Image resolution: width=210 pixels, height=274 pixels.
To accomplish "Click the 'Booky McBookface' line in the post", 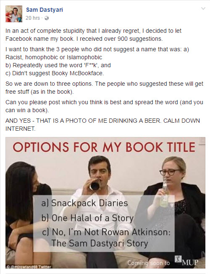I will point(55,73).
